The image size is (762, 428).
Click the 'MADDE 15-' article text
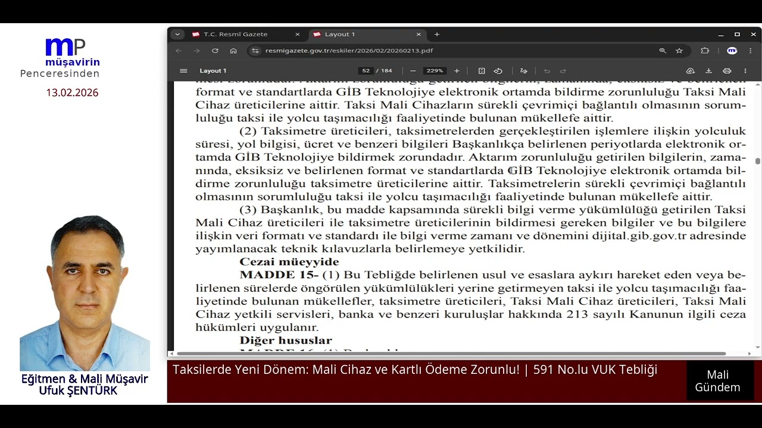(279, 275)
